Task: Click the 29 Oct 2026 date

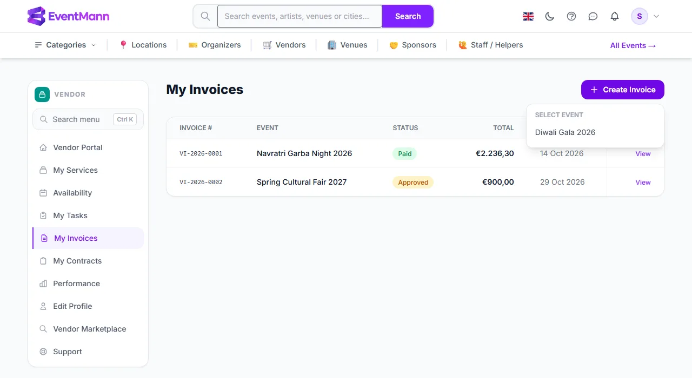Action: tap(562, 182)
